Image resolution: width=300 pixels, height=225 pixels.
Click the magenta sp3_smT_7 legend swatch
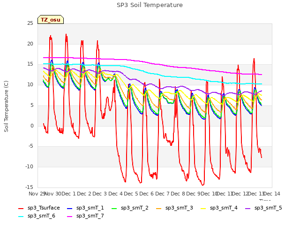[x=70, y=217]
